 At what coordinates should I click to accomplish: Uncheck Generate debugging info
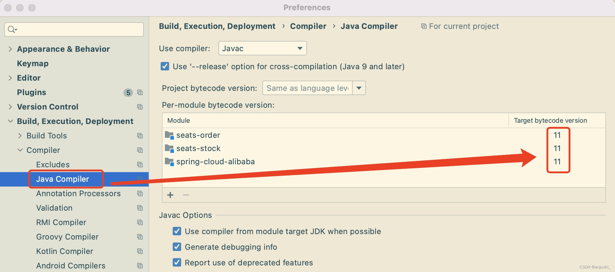click(x=177, y=247)
